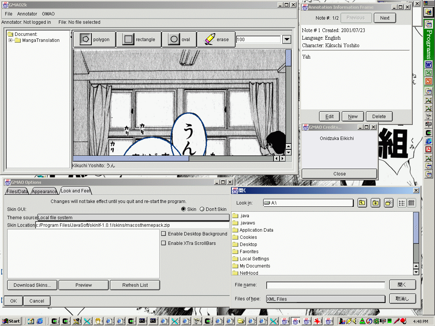The height and width of the screenshot is (326, 435).
Task: Switch file dialog to list view
Action: tap(402, 203)
